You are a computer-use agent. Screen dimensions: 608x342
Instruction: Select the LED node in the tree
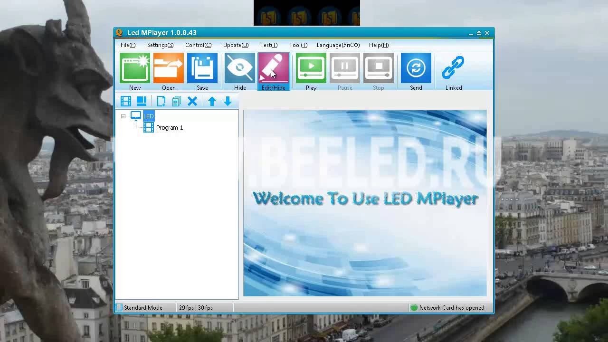149,116
